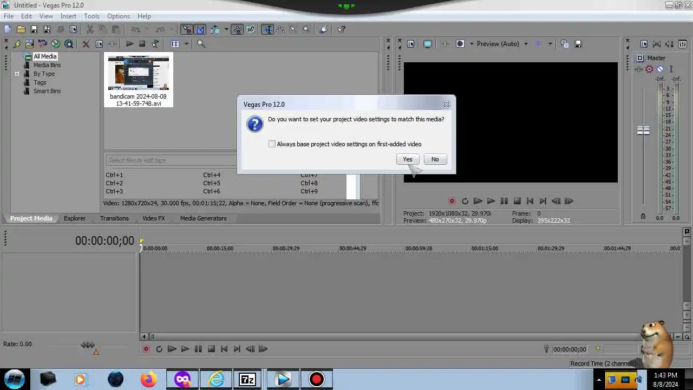
Task: Open the Overlays dropdown arrow in preview
Action: point(550,44)
